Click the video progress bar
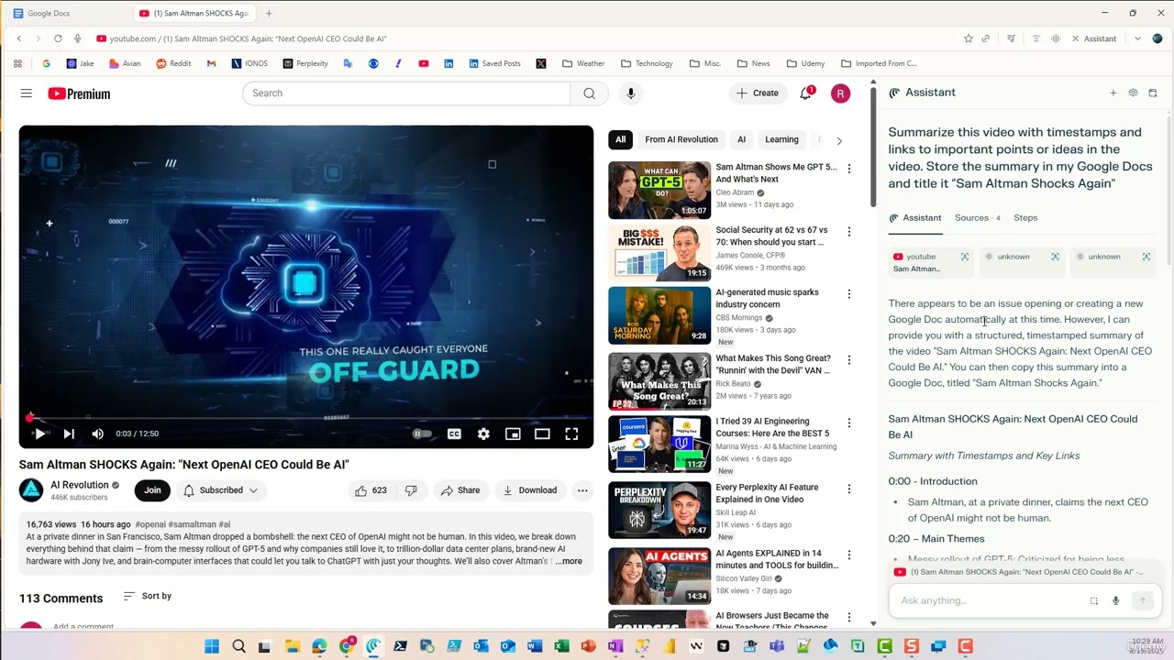The width and height of the screenshot is (1174, 660). tap(306, 417)
